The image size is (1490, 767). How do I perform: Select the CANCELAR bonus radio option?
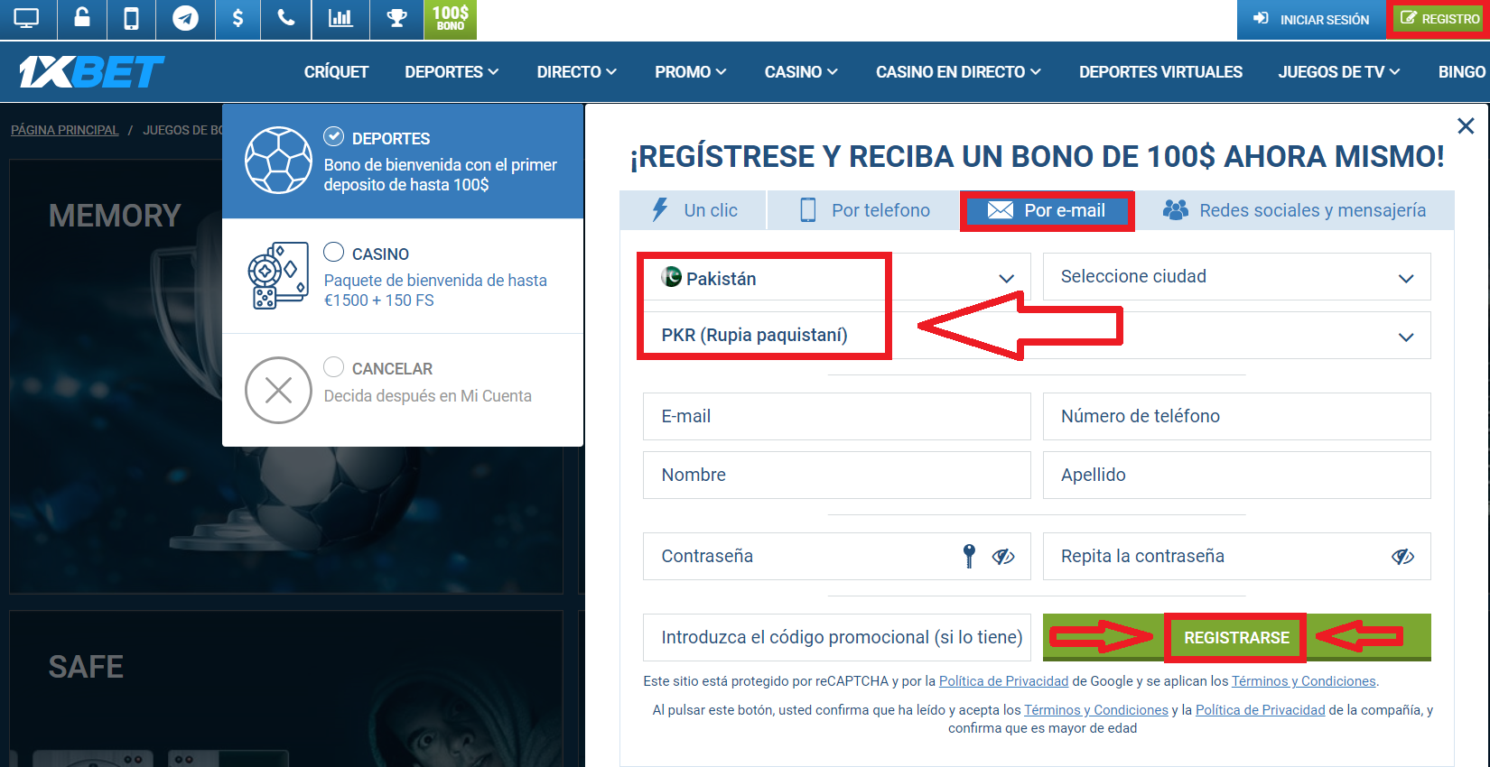click(334, 366)
